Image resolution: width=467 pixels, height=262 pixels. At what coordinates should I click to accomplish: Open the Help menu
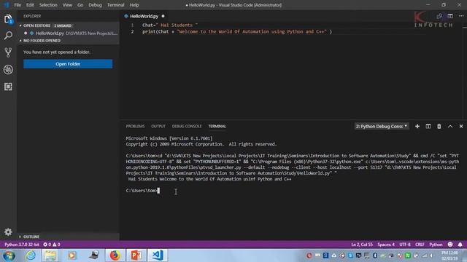point(134,5)
